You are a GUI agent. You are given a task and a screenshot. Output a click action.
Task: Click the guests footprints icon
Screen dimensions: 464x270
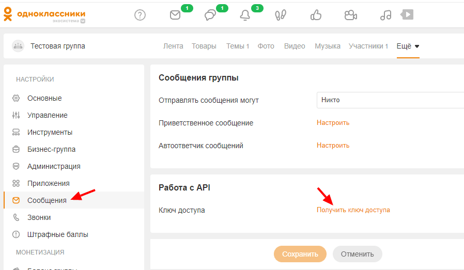(281, 15)
